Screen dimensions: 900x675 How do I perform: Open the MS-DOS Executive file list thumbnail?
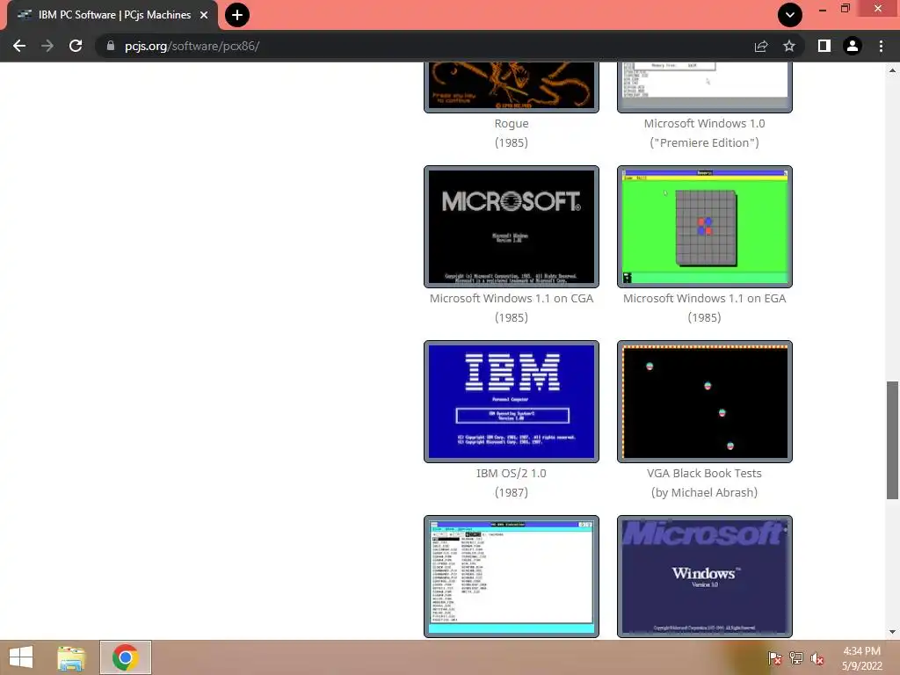(x=512, y=577)
